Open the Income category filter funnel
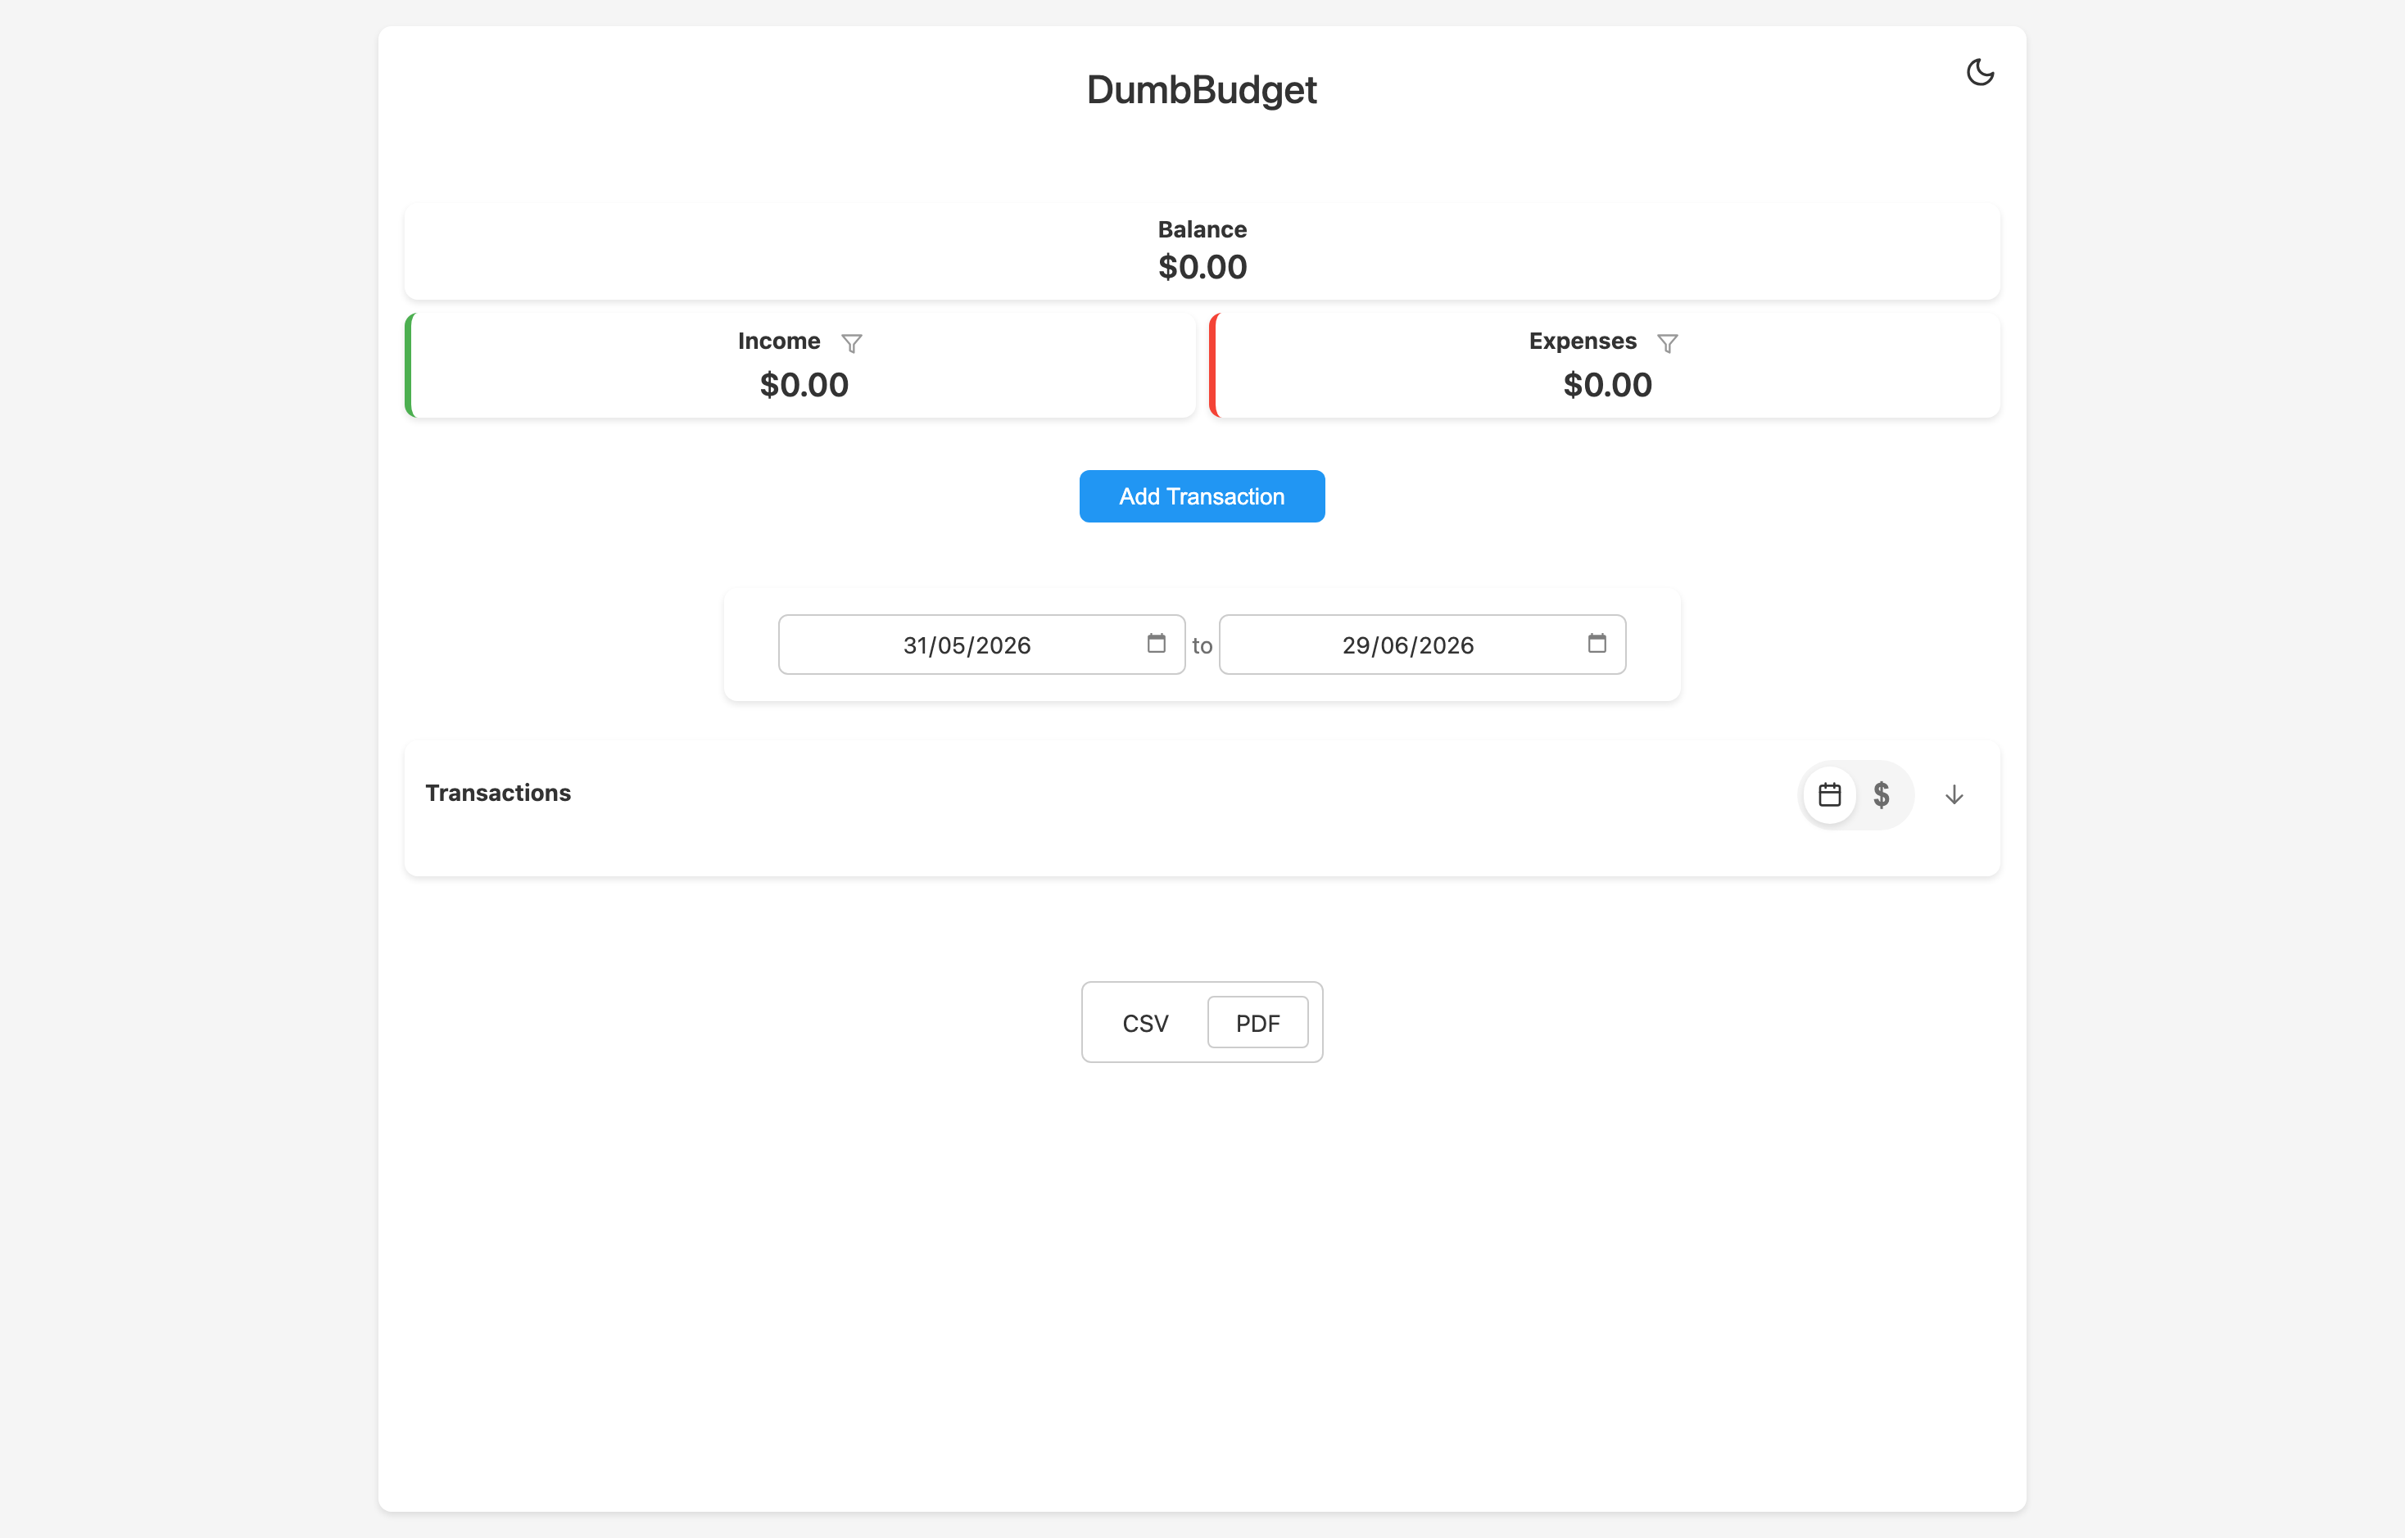Screen dimensions: 2405x1538 [x=852, y=344]
